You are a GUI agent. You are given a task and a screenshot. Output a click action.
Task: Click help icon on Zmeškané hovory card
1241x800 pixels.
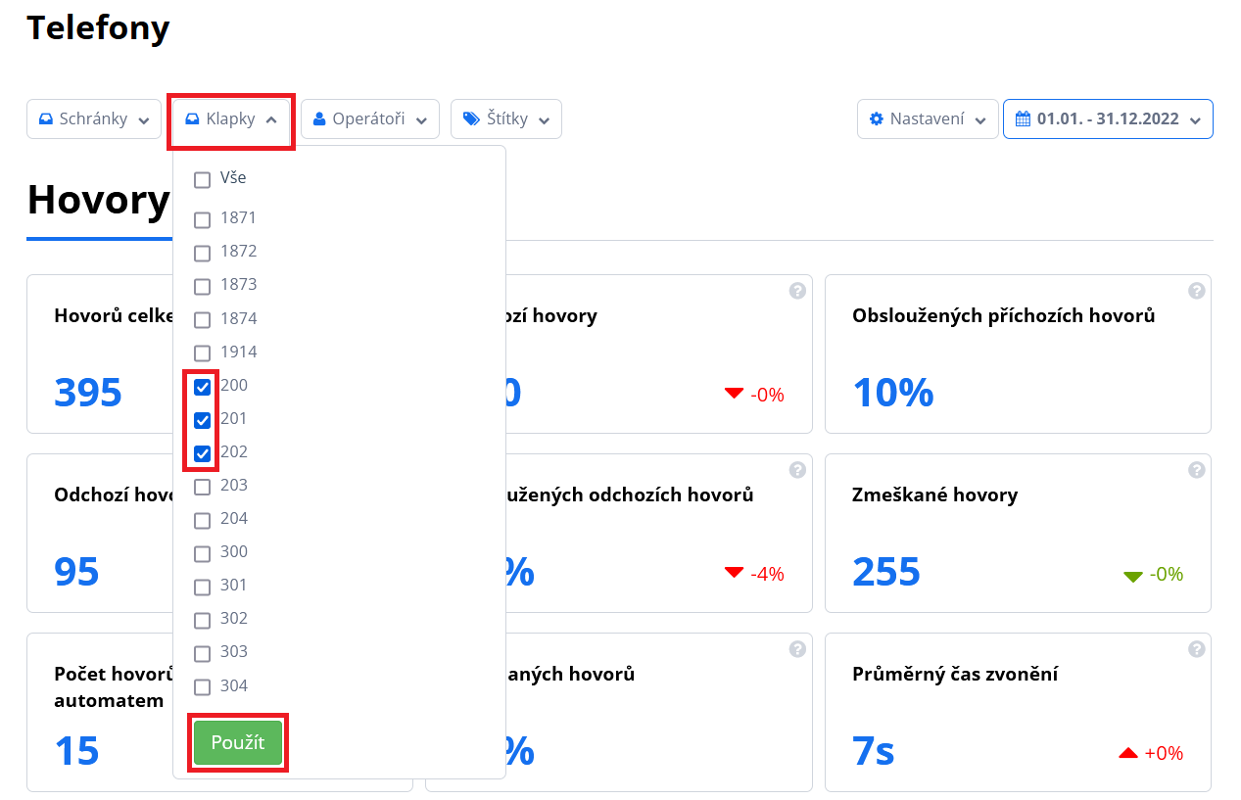click(x=1196, y=470)
